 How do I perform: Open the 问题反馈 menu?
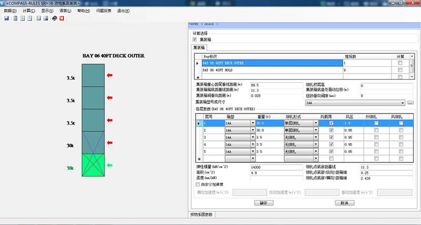pos(104,11)
